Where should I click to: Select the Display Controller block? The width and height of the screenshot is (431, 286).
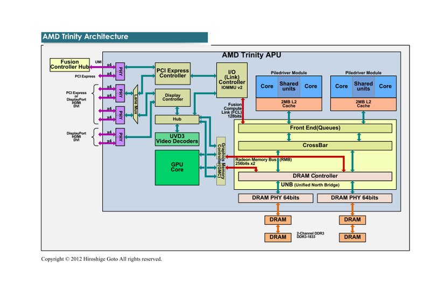pos(173,96)
